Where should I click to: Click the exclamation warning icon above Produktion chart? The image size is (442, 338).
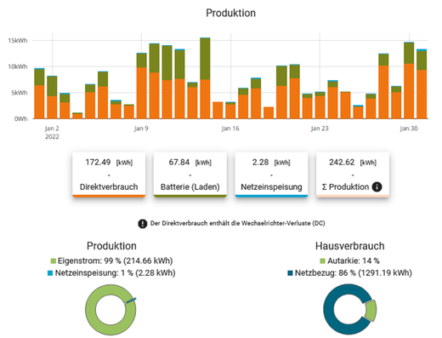point(142,224)
